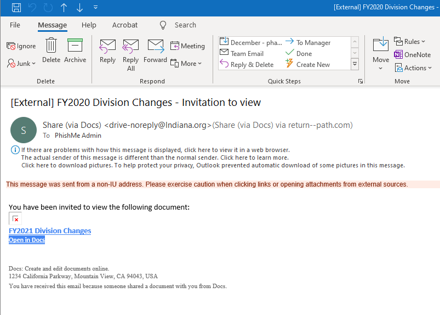This screenshot has height=315, width=440.
Task: Open the Move folder dropdown
Action: tap(381, 54)
